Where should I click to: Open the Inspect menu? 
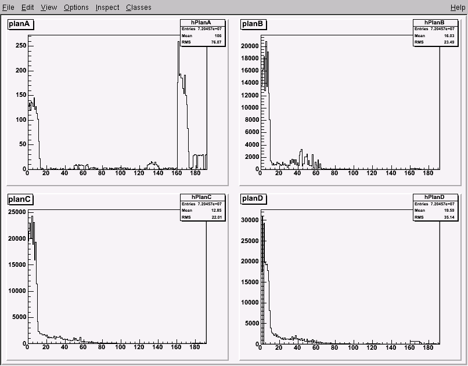click(x=107, y=8)
